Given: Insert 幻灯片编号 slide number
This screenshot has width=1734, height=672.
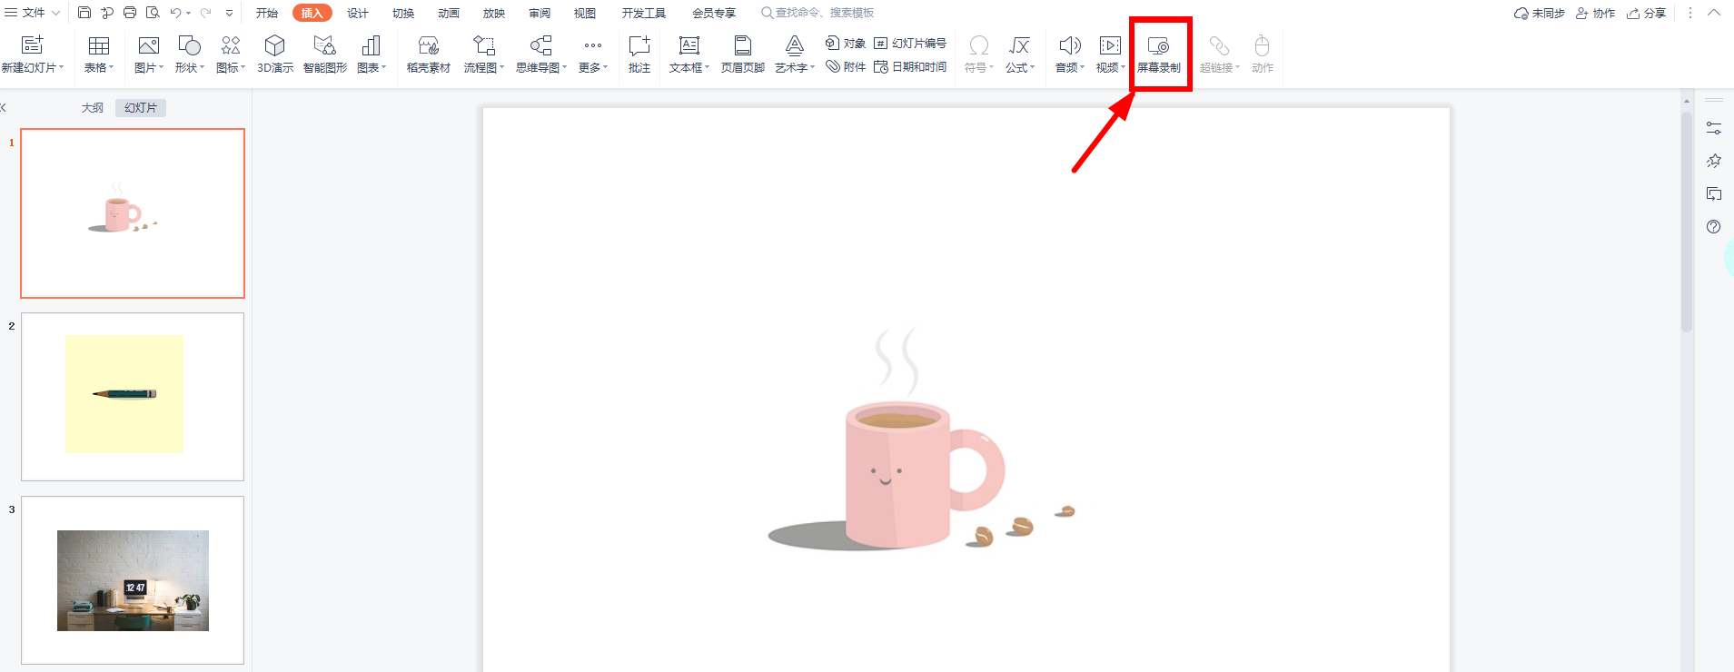Looking at the screenshot, I should [910, 43].
